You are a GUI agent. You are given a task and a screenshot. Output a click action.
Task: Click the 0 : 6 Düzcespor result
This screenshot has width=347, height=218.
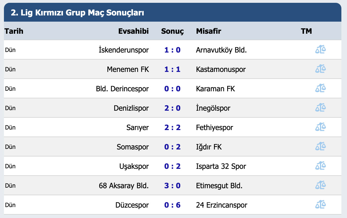(x=172, y=205)
